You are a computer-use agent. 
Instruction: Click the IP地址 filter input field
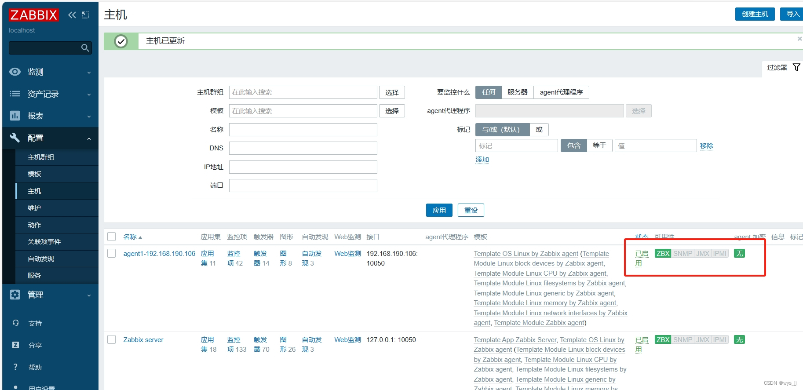click(303, 167)
